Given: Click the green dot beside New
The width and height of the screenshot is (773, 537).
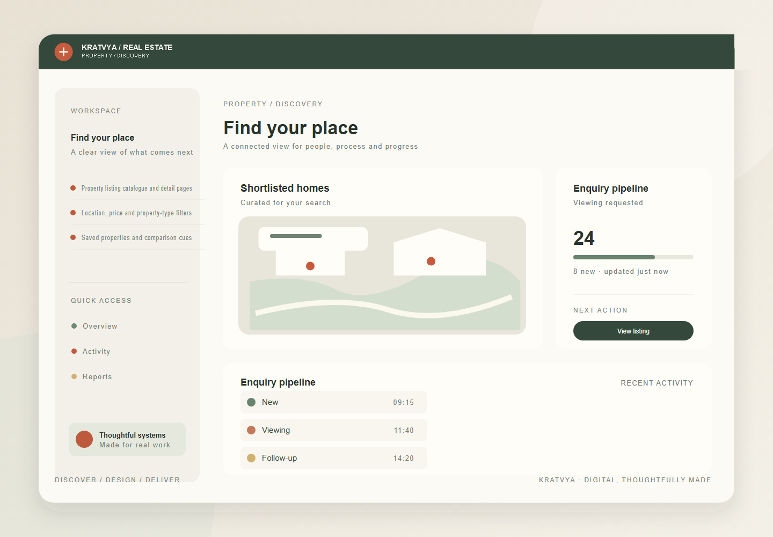Looking at the screenshot, I should [251, 402].
